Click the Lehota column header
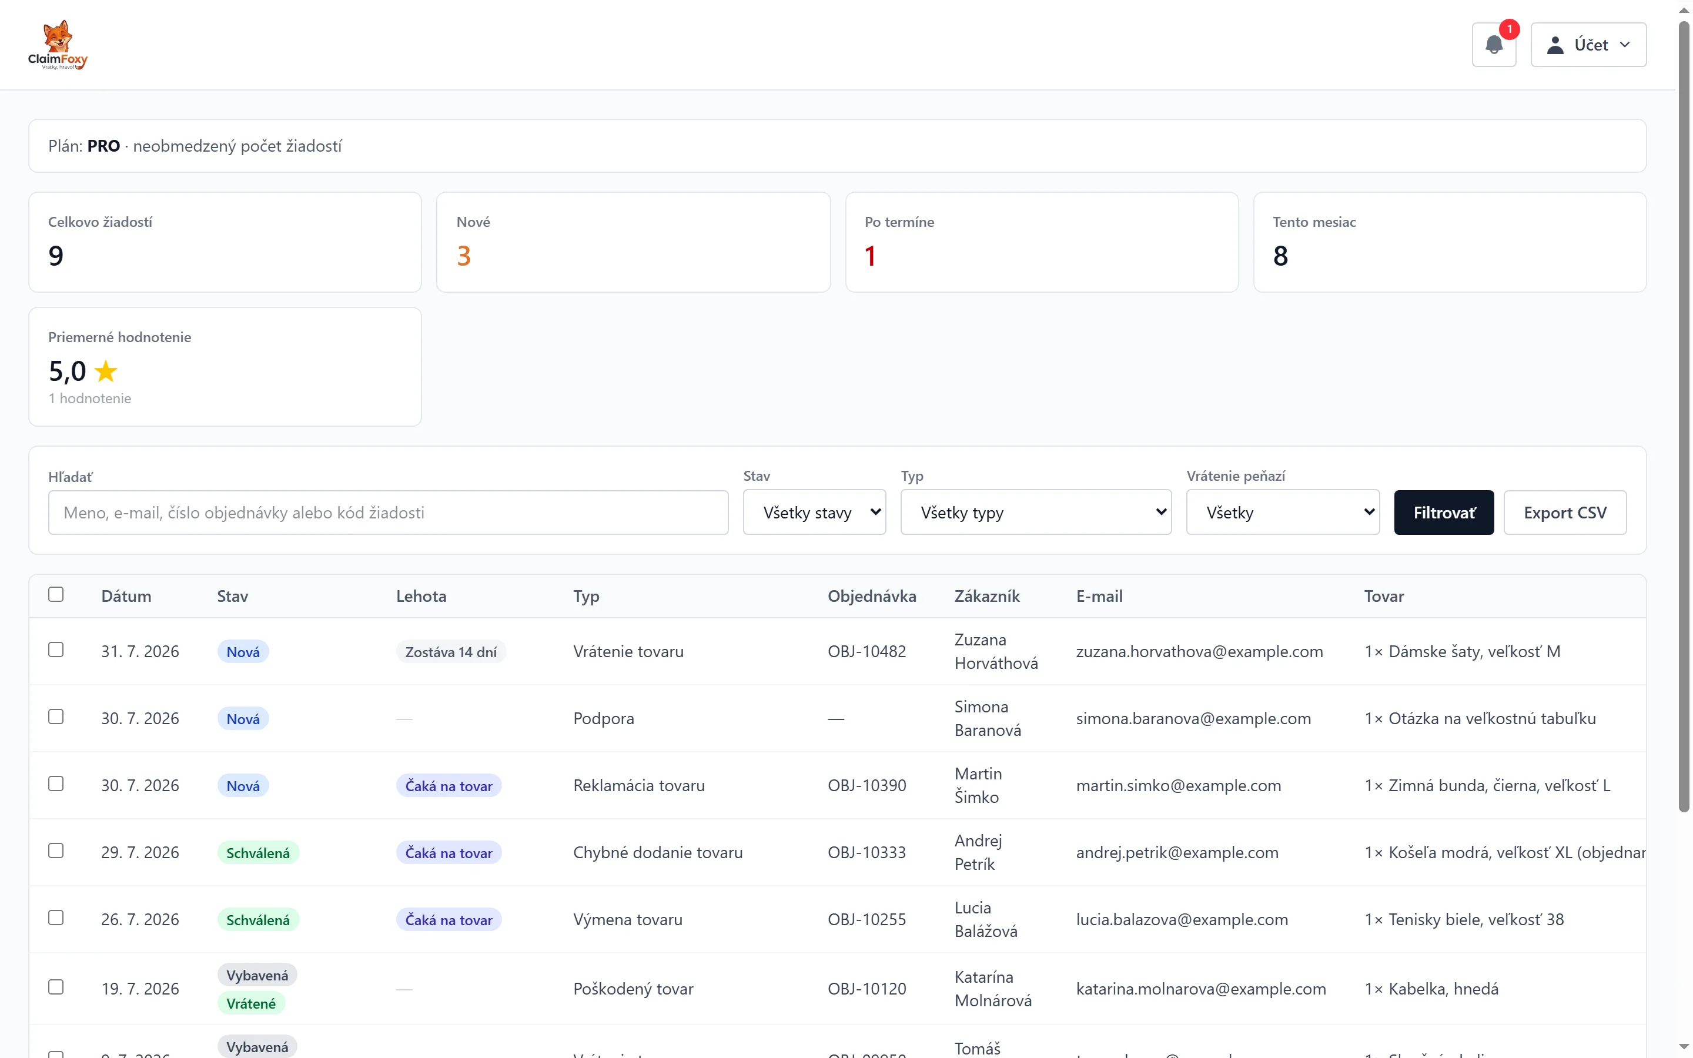The width and height of the screenshot is (1693, 1058). [421, 596]
